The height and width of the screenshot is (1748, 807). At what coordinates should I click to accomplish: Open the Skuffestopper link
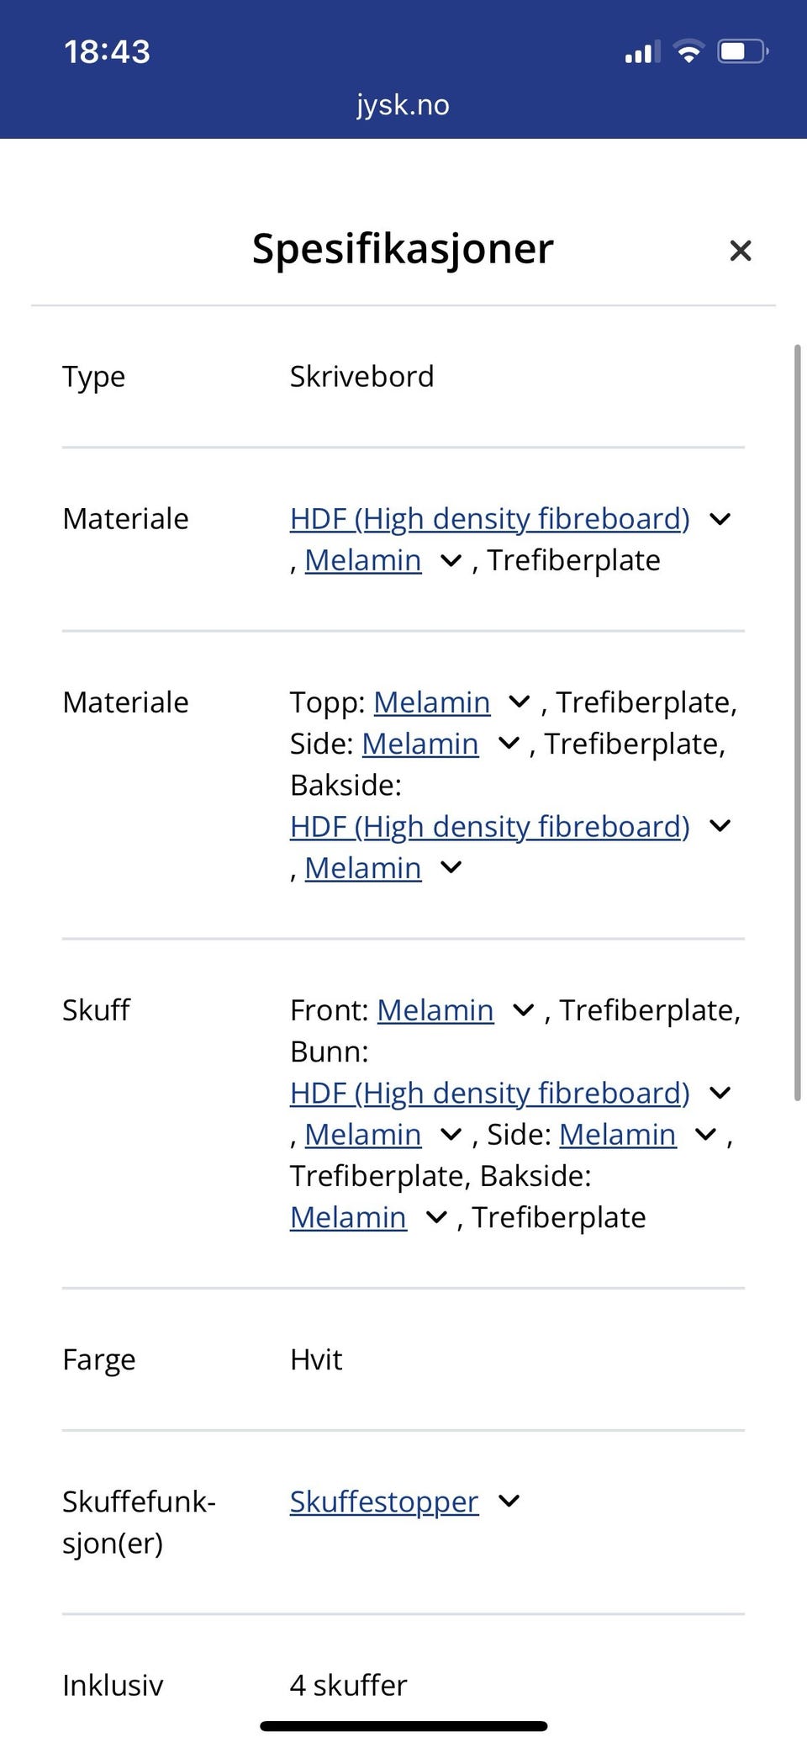tap(384, 1502)
